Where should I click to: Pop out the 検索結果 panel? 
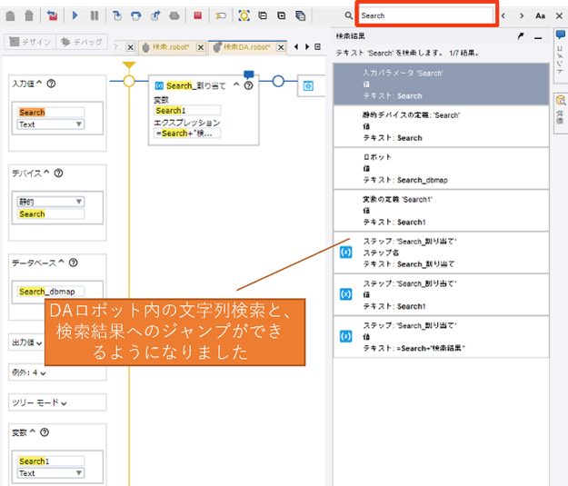521,35
